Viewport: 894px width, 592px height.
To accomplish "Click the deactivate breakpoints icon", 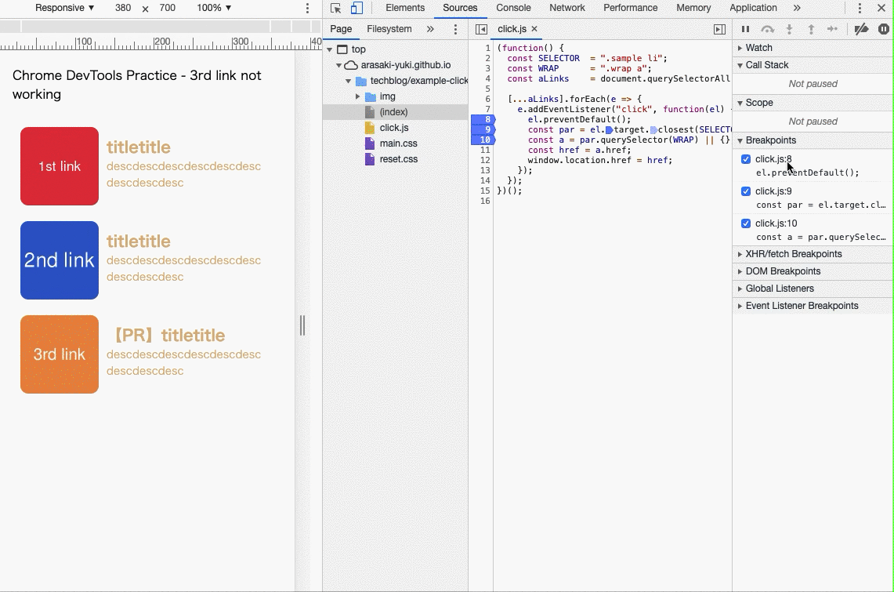I will pos(861,29).
